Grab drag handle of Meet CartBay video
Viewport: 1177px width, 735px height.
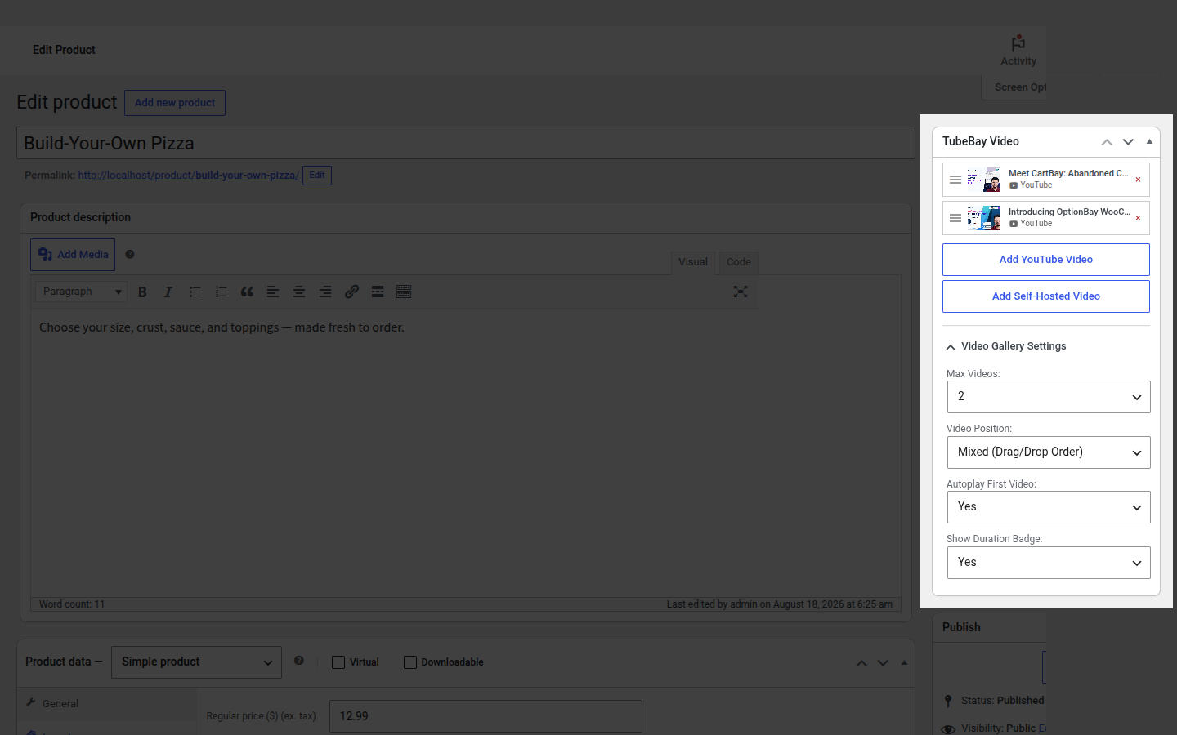point(955,180)
